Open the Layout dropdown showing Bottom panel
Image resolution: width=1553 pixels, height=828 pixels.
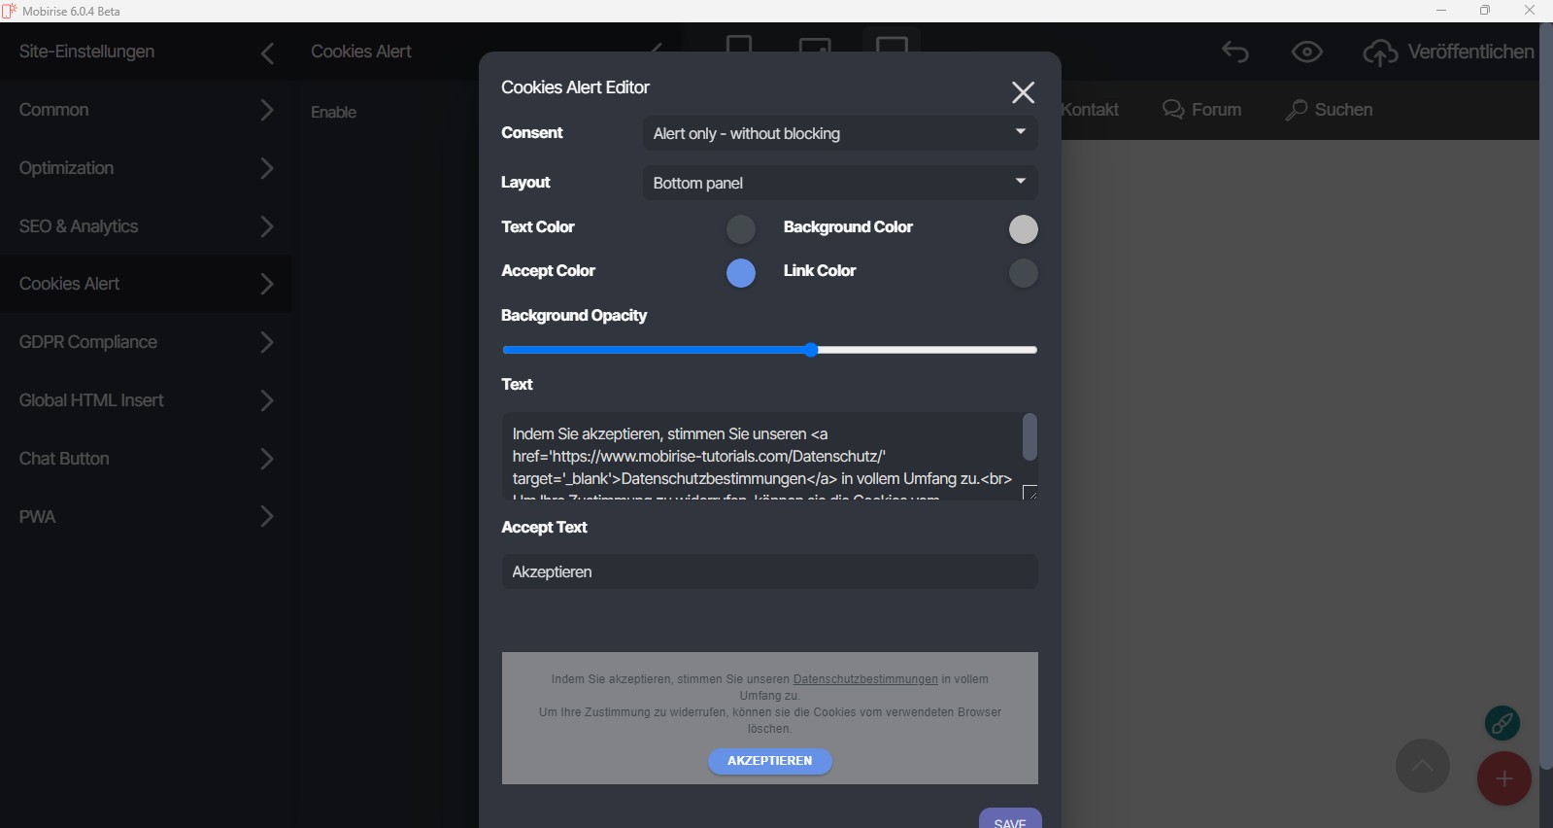point(839,183)
